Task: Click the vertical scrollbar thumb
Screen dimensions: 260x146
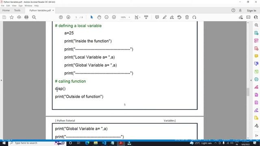Action: [x=248, y=92]
